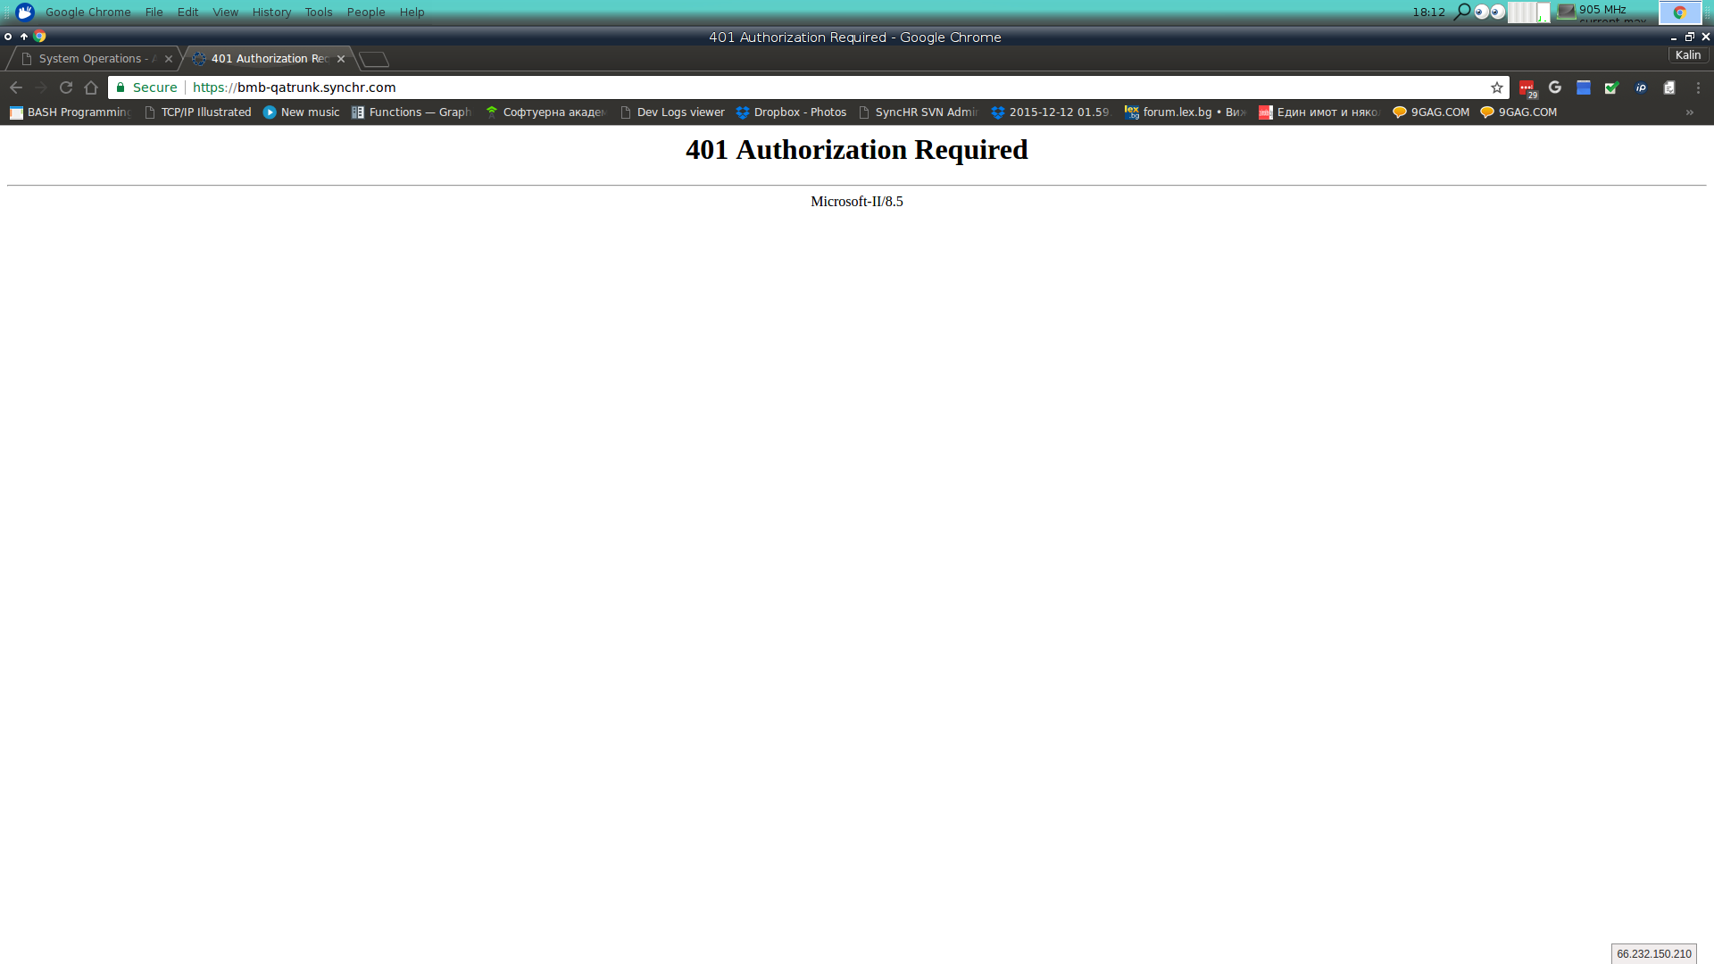Screen dimensions: 1714x964
Task: Open the Един имот и няко bookmark
Action: [x=1319, y=112]
